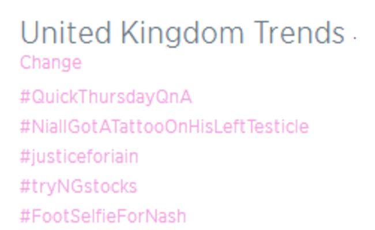Show tweets for the first trending hashtag, #QuickThursdayQnA
The width and height of the screenshot is (375, 230).
coord(106,97)
